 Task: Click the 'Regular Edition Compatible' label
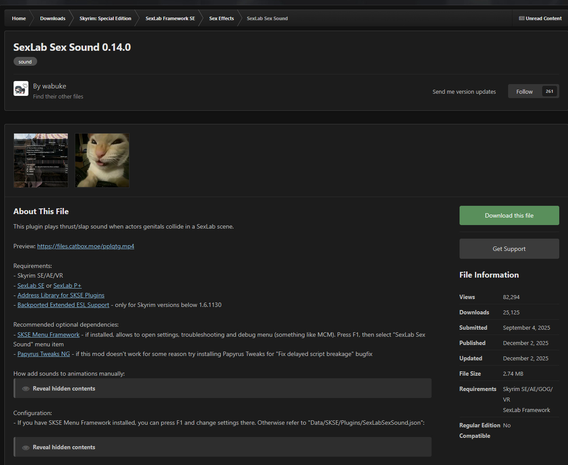(480, 430)
